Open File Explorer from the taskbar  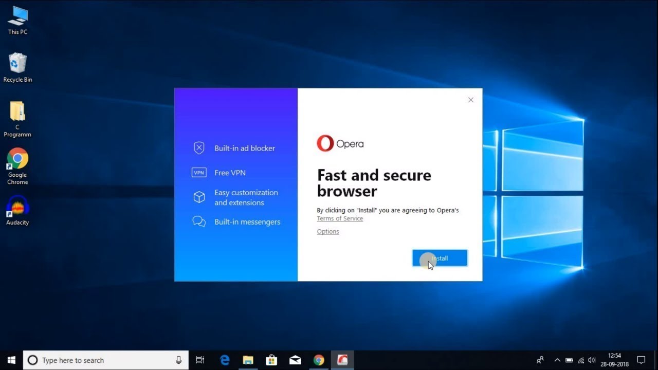(x=248, y=360)
